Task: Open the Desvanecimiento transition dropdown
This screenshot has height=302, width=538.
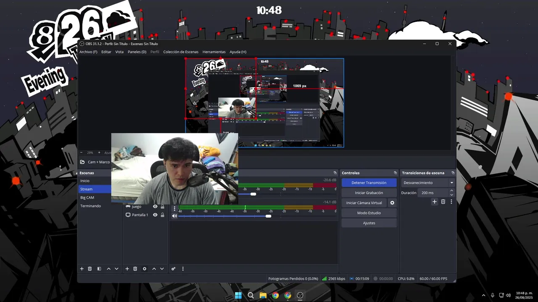Action: [x=428, y=183]
